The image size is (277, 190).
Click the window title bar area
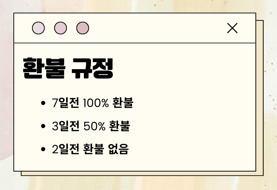tap(135, 28)
